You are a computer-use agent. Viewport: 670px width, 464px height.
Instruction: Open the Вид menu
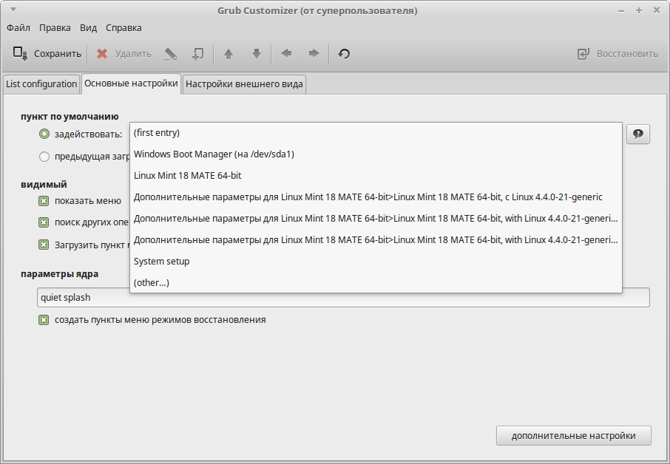[x=89, y=28]
